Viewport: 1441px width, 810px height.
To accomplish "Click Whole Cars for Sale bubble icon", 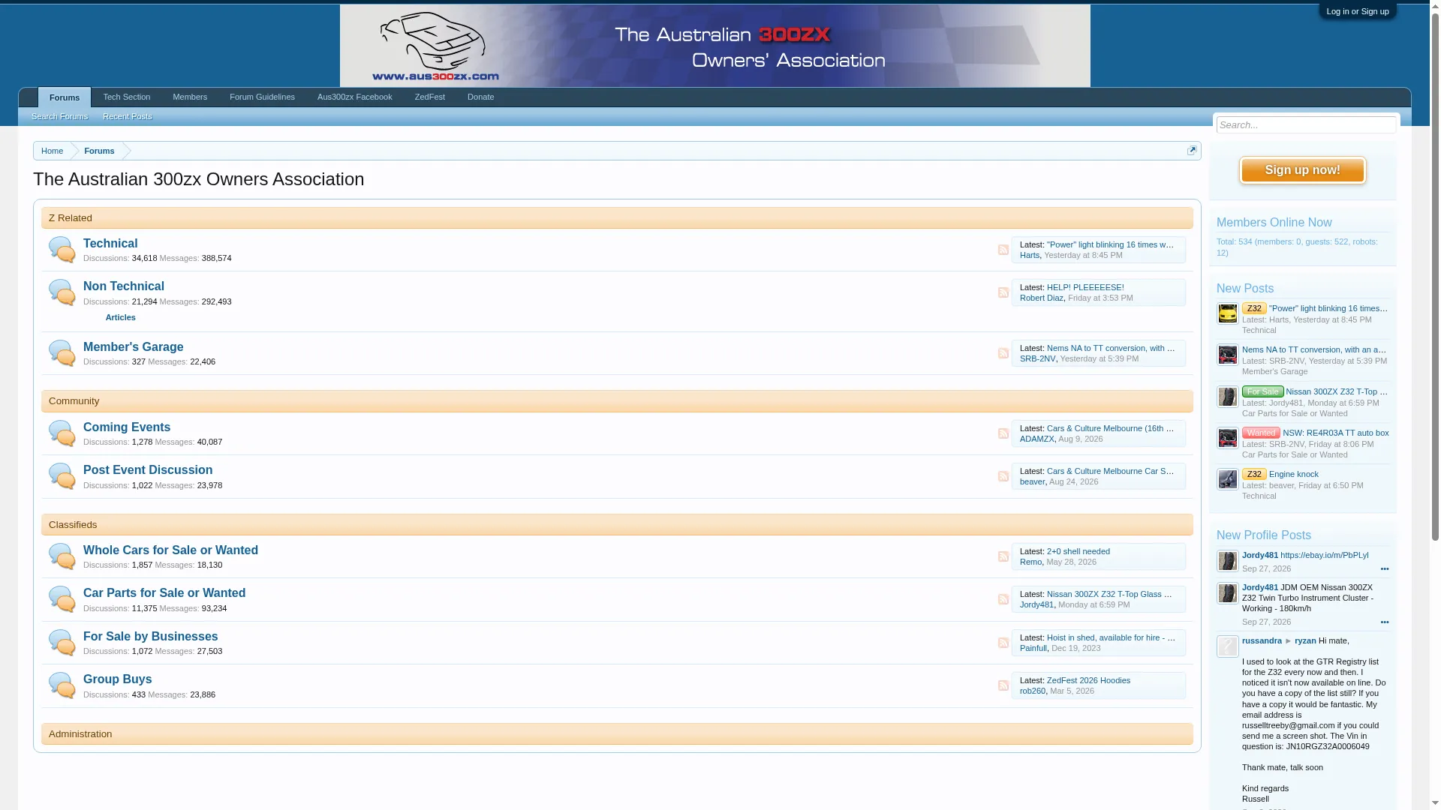I will [62, 556].
